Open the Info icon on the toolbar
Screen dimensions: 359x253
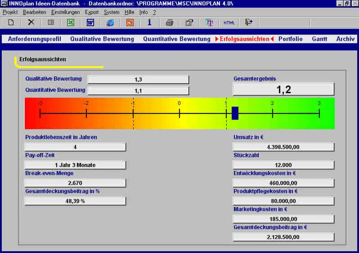tap(150, 22)
